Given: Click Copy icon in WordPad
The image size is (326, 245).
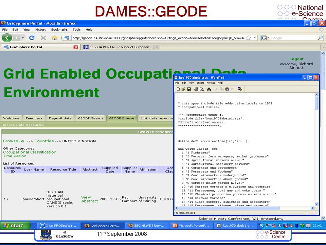Looking at the screenshot, I should click(x=222, y=89).
